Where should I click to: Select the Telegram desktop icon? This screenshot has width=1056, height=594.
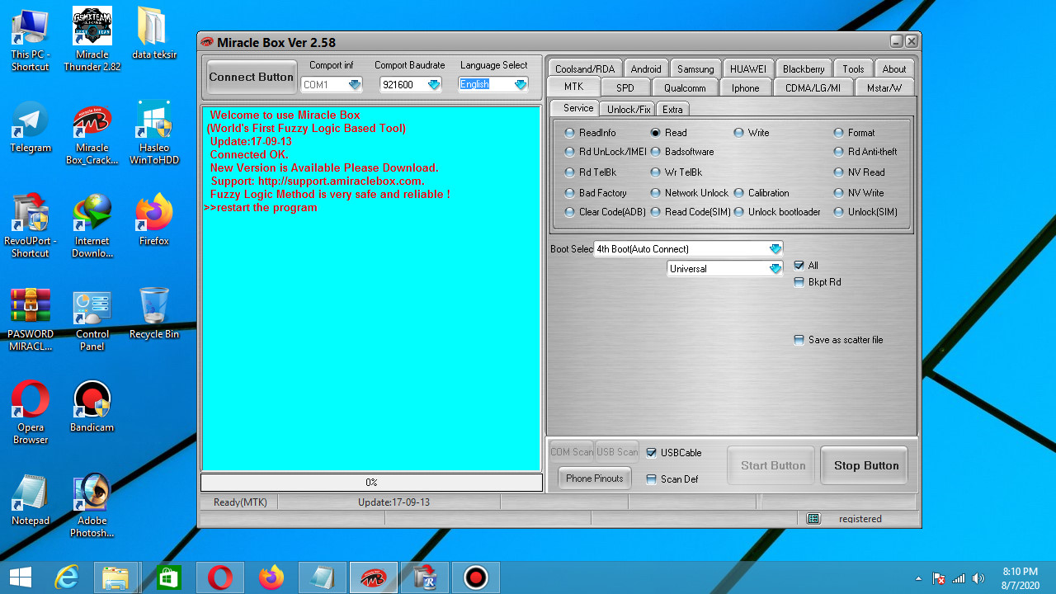click(31, 128)
